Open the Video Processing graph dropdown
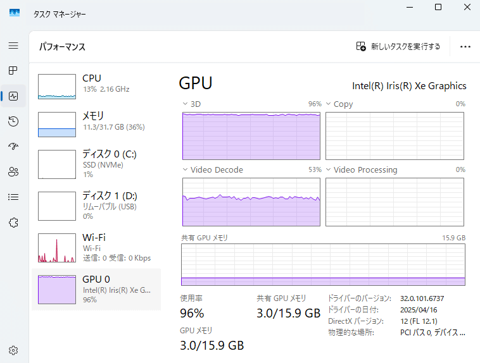The image size is (480, 363). (329, 169)
